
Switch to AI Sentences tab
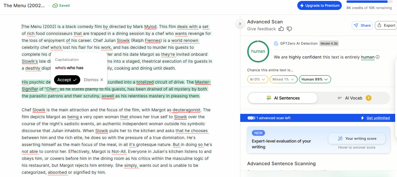click(x=283, y=98)
